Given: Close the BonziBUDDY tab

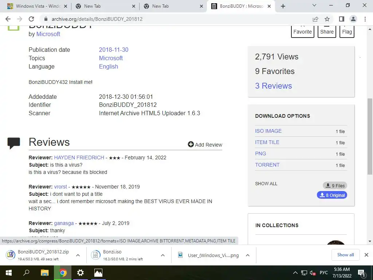Looking at the screenshot, I should pyautogui.click(x=269, y=6).
